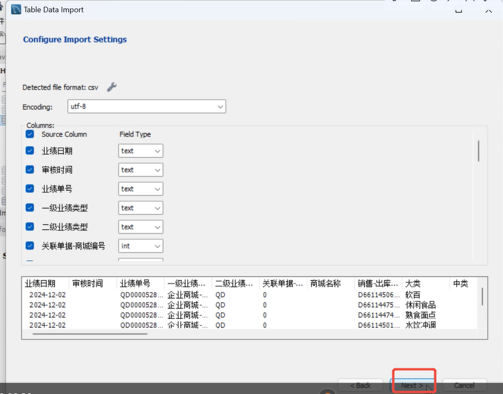Screen dimensions: 503x394
Task: Click the Table Data Import title bar icon
Action: pos(15,9)
